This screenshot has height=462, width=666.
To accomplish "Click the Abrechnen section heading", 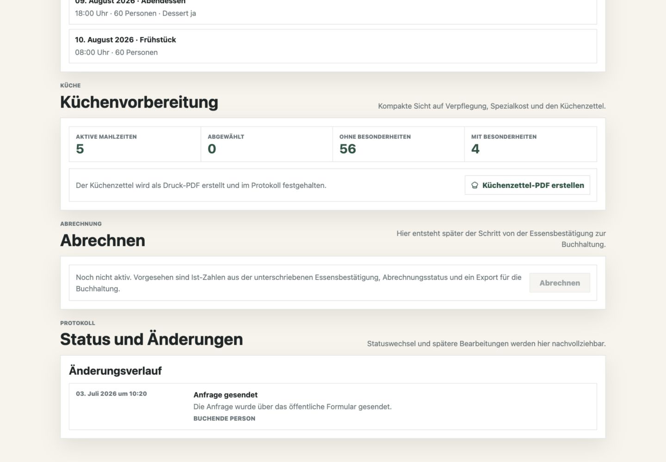I will tap(103, 240).
